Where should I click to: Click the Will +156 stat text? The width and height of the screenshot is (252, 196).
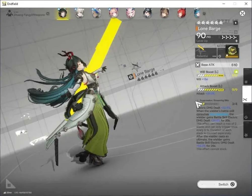[x=202, y=79]
